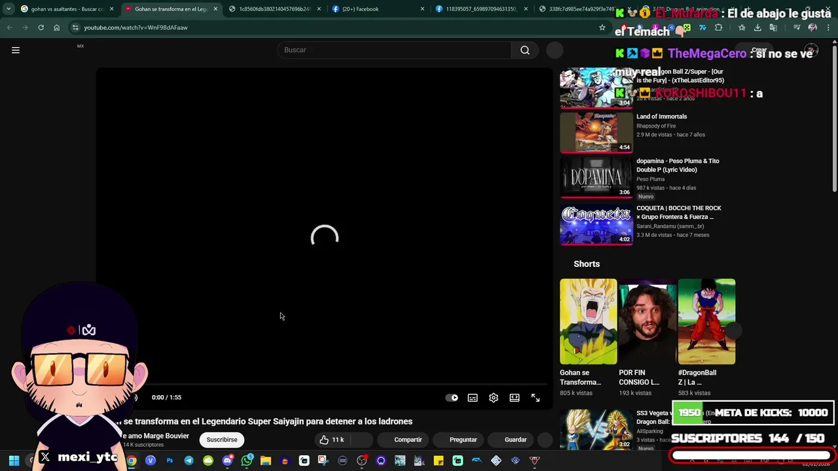
Task: Enter fullscreen on the video player
Action: [536, 398]
